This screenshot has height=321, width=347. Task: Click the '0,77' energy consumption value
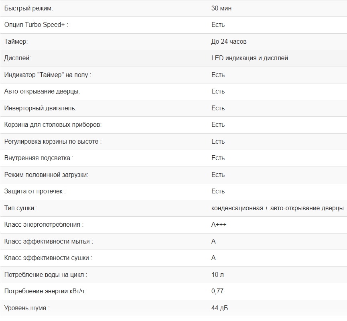[x=217, y=291]
